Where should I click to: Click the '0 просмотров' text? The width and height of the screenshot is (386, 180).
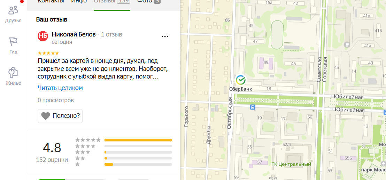click(x=56, y=100)
